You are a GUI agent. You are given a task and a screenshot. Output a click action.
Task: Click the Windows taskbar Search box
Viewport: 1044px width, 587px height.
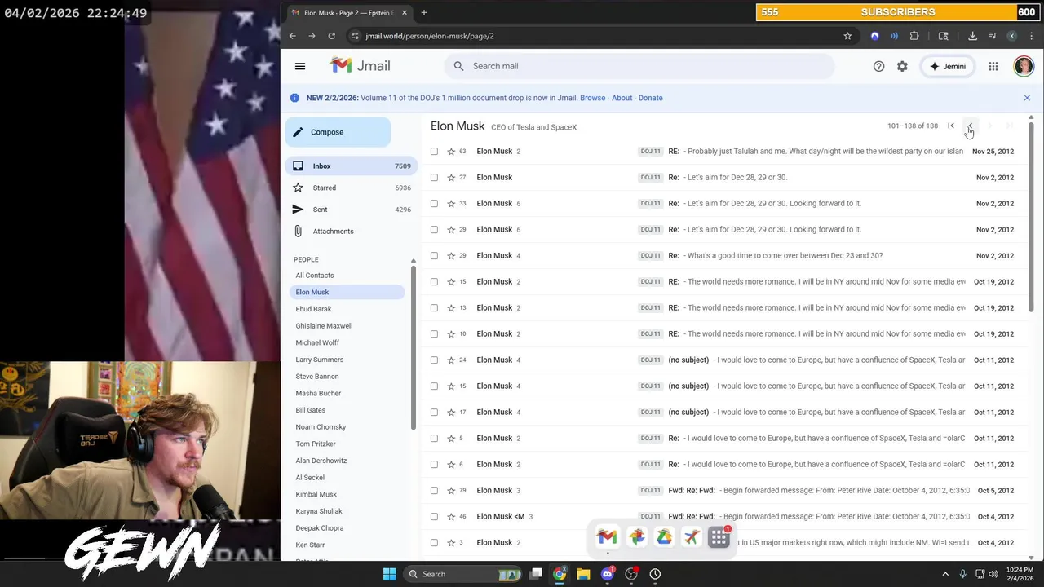464,574
